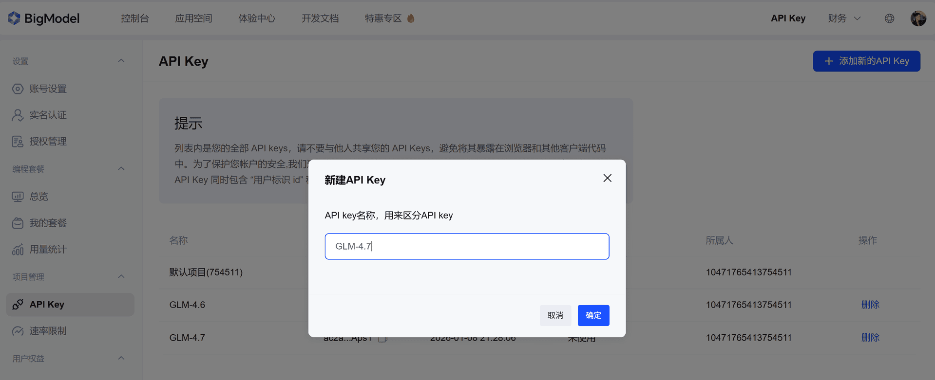This screenshot has width=935, height=380.
Task: Select 用量统计 in the sidebar
Action: (48, 249)
